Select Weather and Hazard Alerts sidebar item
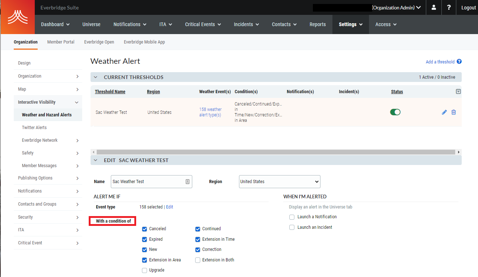 pos(48,115)
